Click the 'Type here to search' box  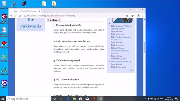[x=28, y=98]
